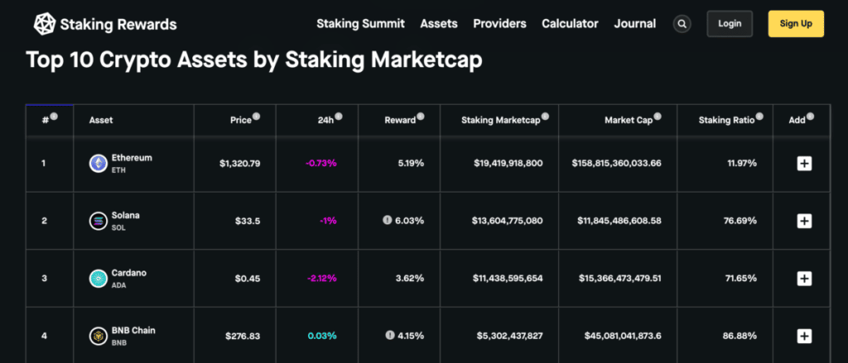Screen dimensions: 848x363
Task: Sort table by Staking Marketcap header
Action: coord(500,121)
